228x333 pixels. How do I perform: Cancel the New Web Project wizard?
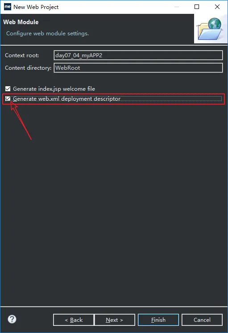[x=202, y=320]
